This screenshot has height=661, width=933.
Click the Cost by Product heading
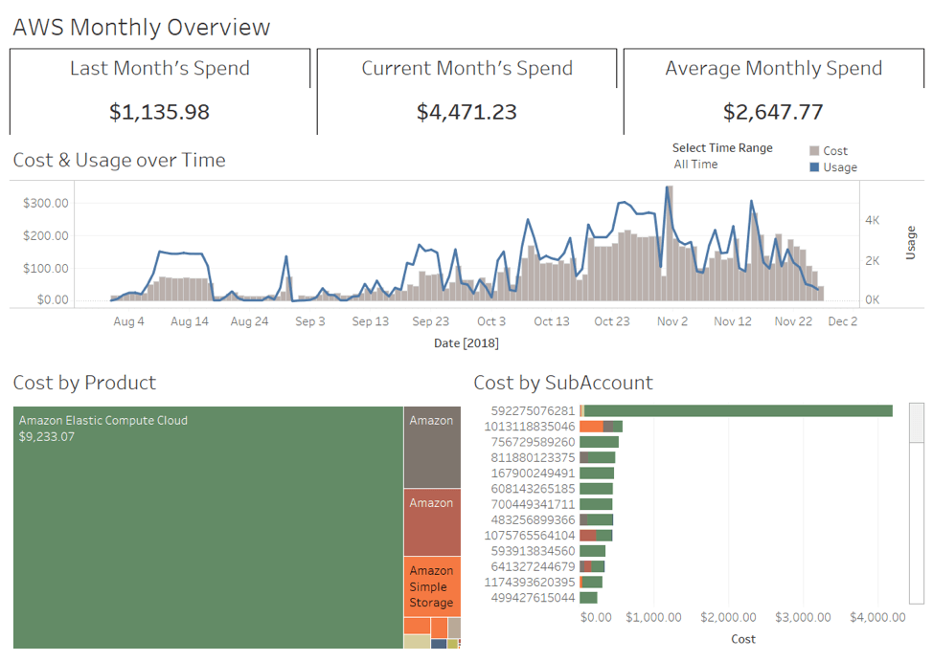tap(84, 383)
